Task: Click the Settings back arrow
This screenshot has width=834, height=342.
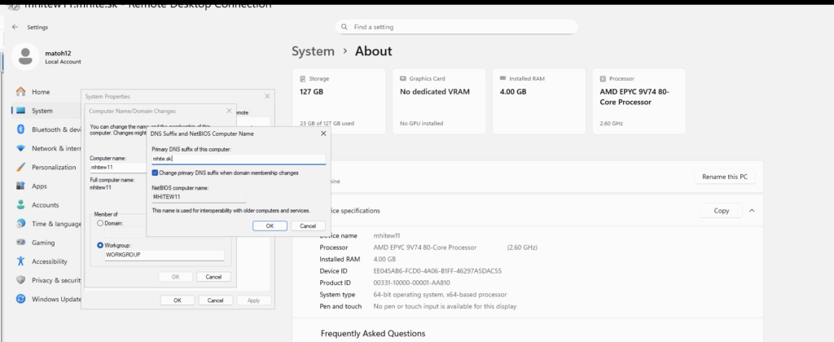Action: click(x=15, y=27)
